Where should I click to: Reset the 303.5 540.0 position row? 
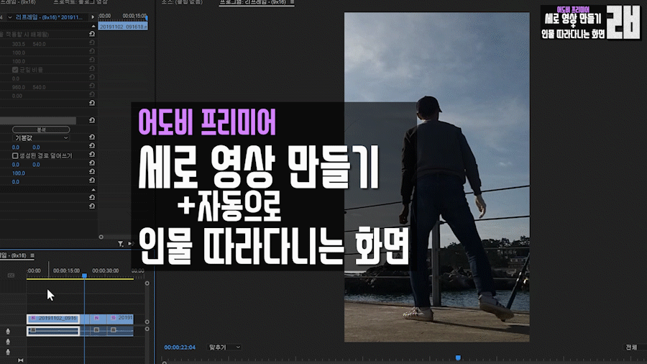pyautogui.click(x=91, y=43)
